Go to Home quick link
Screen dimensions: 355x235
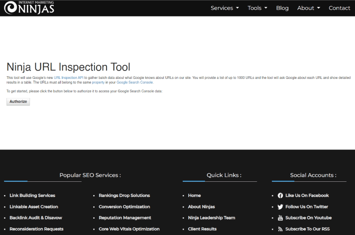[x=194, y=196]
